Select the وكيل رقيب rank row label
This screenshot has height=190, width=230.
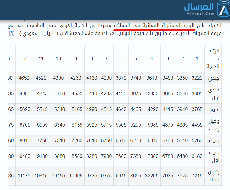point(214,125)
